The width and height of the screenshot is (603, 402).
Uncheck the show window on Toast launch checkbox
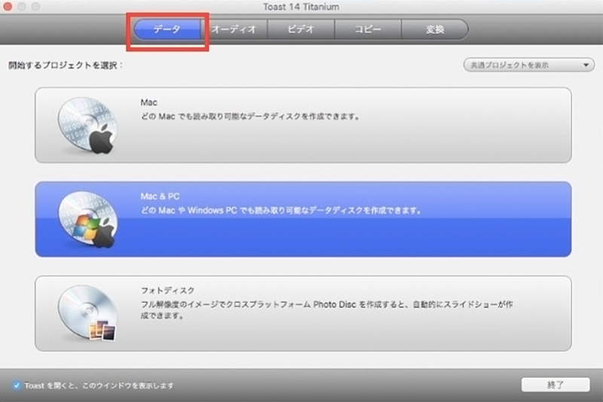pyautogui.click(x=16, y=385)
